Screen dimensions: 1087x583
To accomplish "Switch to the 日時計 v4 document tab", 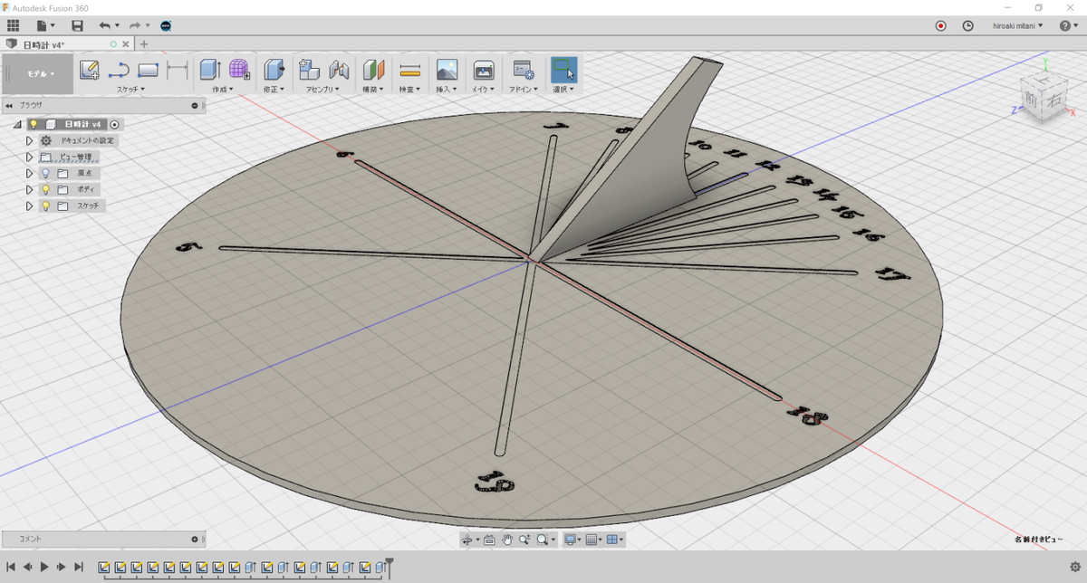I will tap(43, 43).
